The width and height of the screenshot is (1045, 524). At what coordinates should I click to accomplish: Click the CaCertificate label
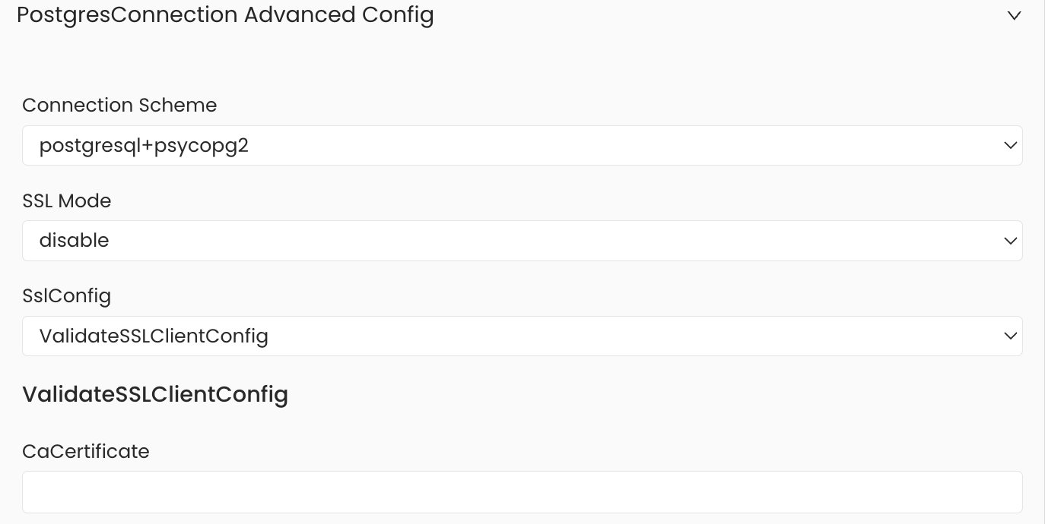click(86, 452)
